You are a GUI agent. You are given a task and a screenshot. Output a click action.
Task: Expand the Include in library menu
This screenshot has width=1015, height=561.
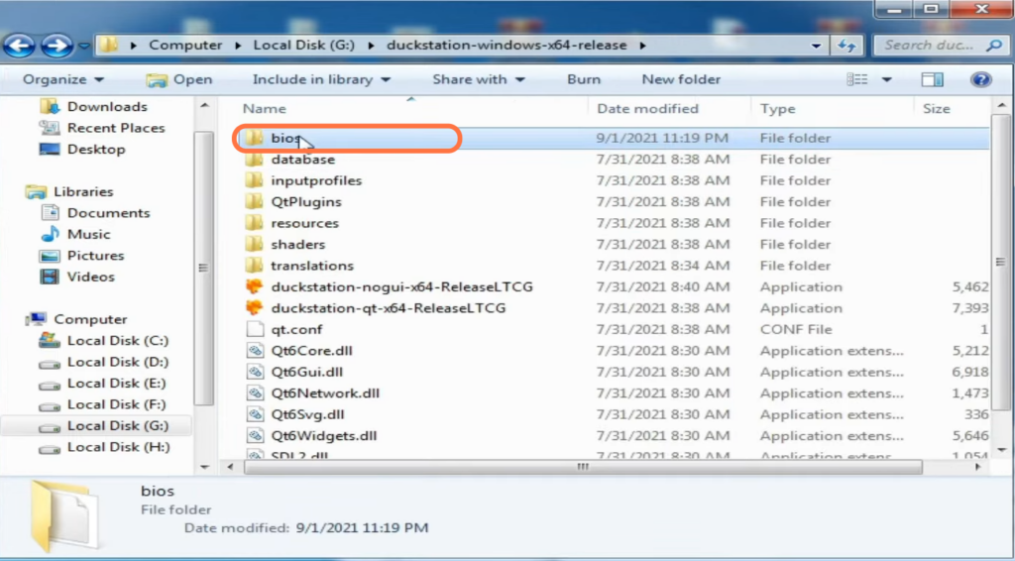point(321,79)
